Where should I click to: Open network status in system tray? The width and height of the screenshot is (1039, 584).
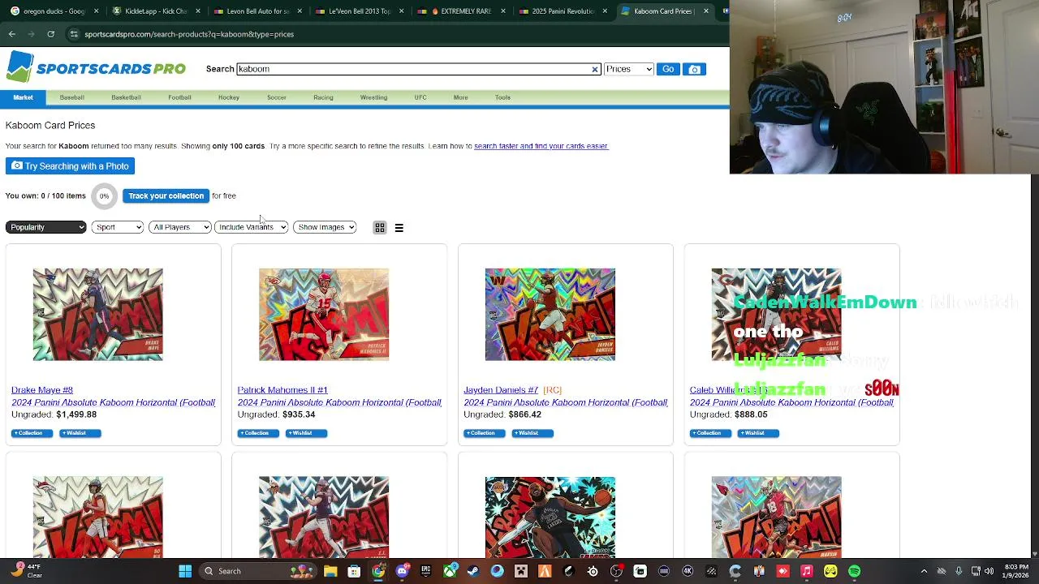click(x=976, y=571)
